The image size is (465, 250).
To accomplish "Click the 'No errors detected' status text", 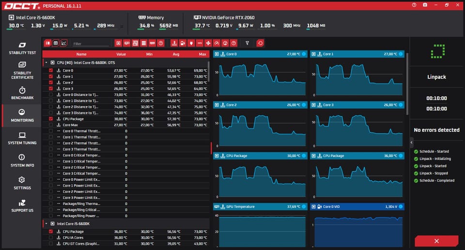I will pos(436,130).
